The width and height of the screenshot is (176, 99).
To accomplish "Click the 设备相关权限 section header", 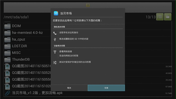I will tap(59, 46).
